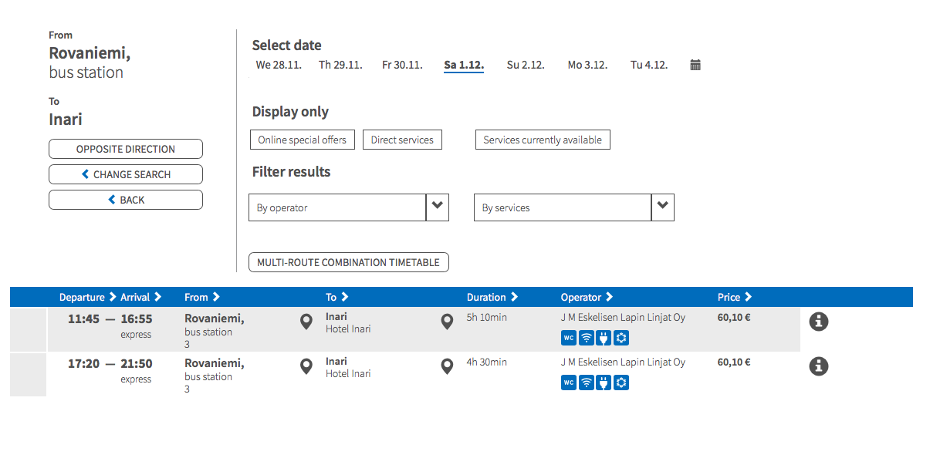
Task: Click power socket icon on 11:45 service
Action: tap(604, 338)
